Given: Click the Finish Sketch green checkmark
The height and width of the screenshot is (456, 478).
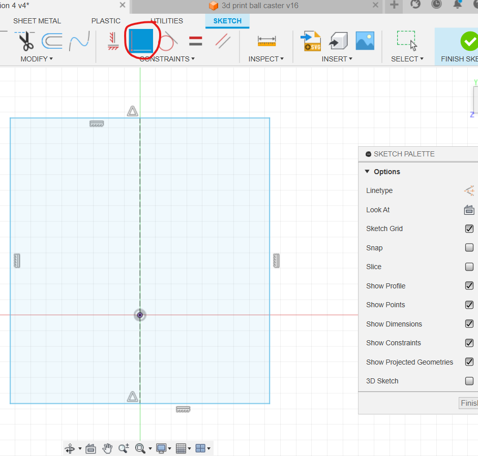Looking at the screenshot, I should (x=468, y=41).
